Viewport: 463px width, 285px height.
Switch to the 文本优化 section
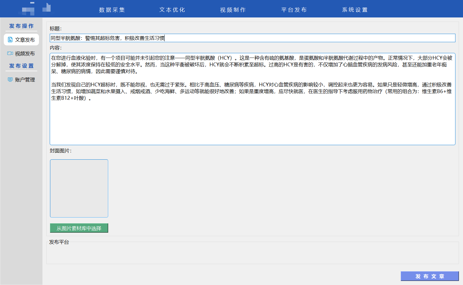click(x=172, y=10)
